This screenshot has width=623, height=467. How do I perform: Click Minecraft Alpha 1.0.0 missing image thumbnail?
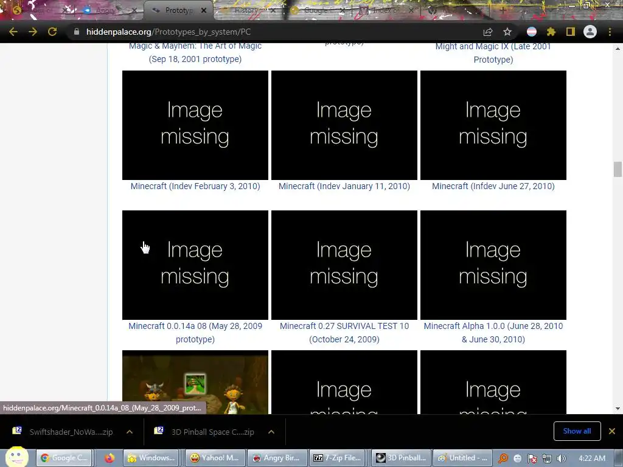tap(493, 265)
